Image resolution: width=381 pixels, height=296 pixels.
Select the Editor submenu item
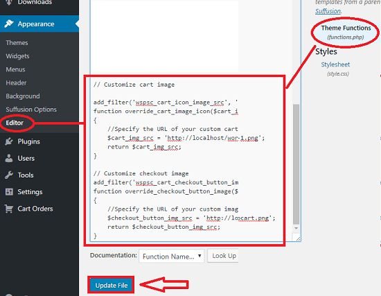[x=15, y=123]
